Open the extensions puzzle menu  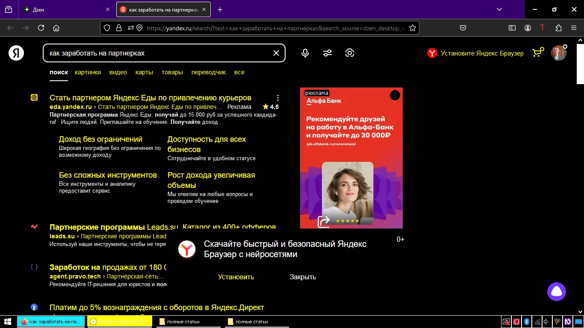click(558, 28)
